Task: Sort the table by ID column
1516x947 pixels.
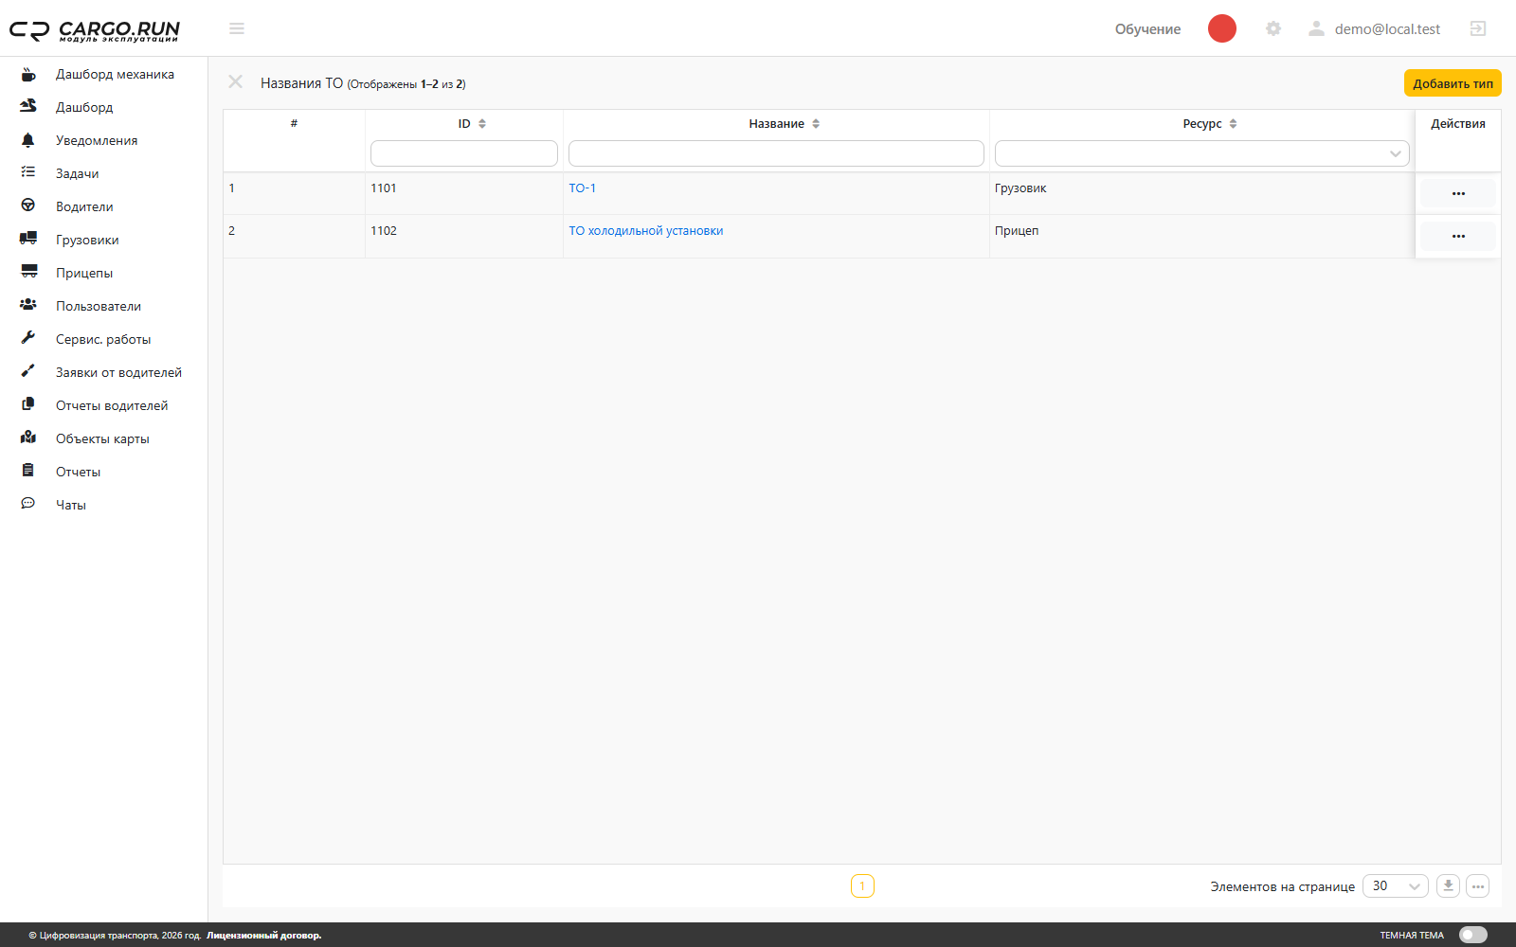Action: point(472,124)
